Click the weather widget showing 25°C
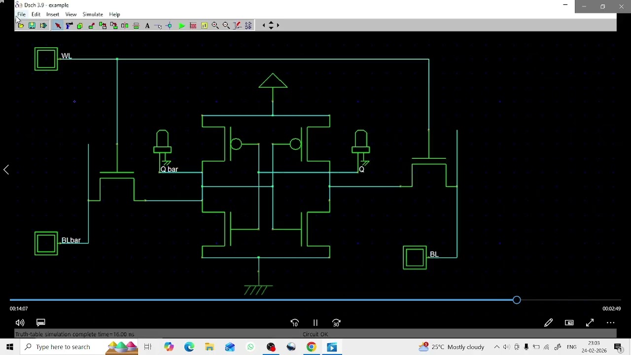 pos(451,347)
